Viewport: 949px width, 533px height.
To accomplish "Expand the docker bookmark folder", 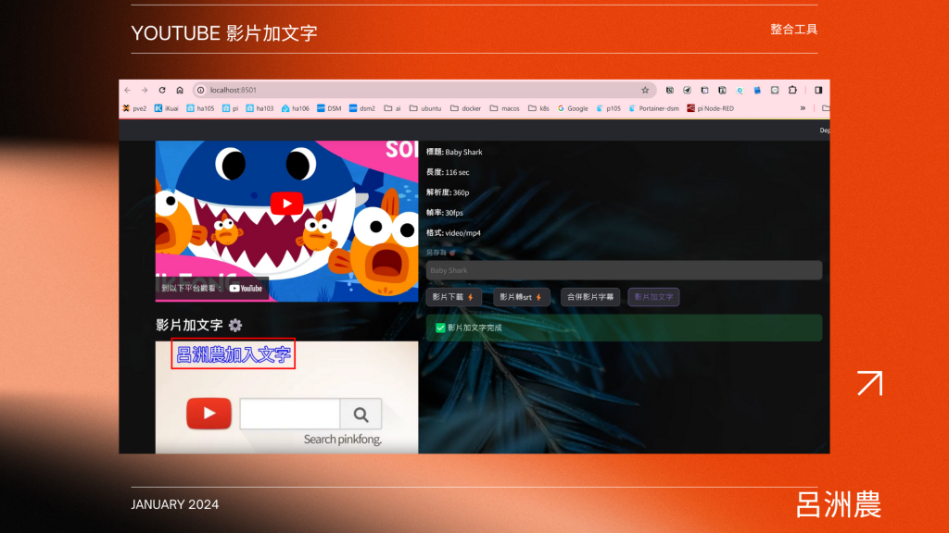I will coord(465,109).
